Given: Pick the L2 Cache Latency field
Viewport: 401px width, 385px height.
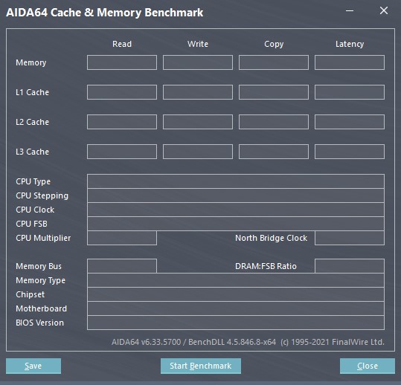Looking at the screenshot, I should (x=350, y=122).
